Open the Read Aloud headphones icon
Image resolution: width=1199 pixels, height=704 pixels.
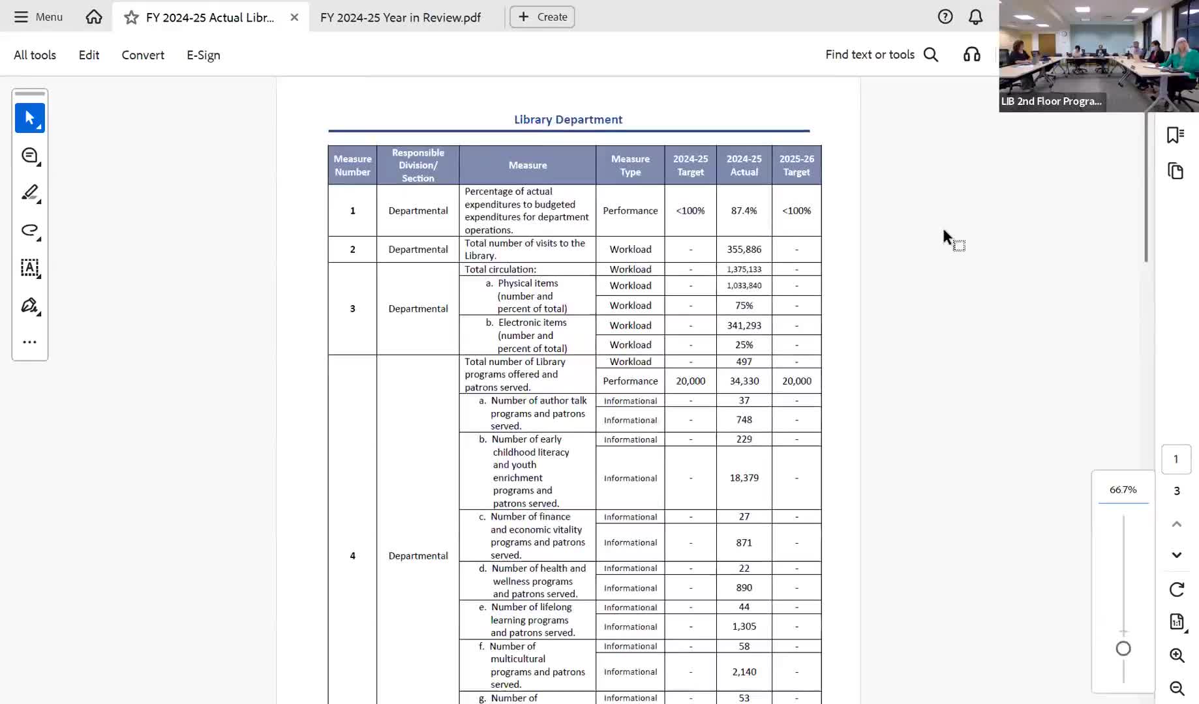point(972,55)
